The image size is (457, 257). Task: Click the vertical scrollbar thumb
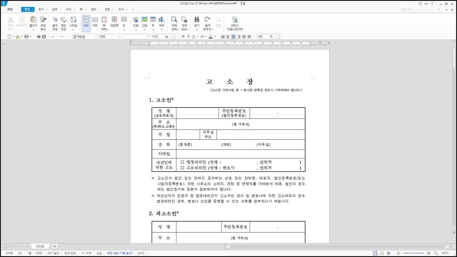454,58
